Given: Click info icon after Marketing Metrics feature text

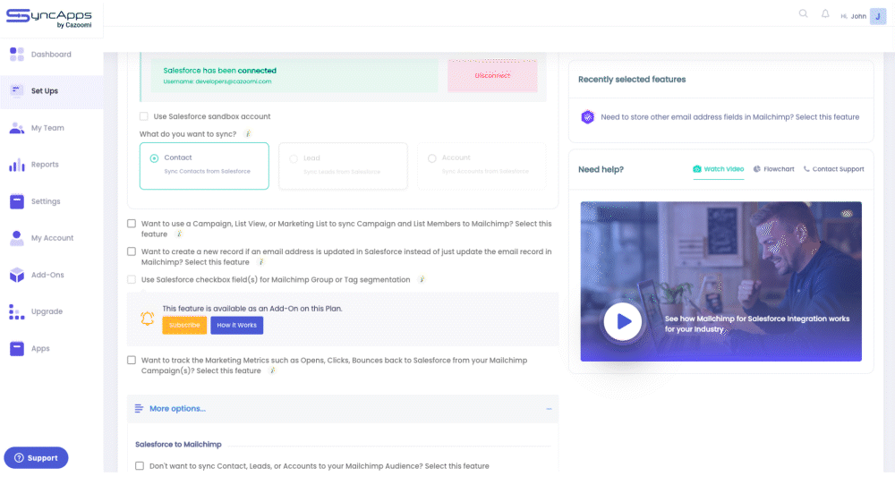Looking at the screenshot, I should tap(272, 370).
